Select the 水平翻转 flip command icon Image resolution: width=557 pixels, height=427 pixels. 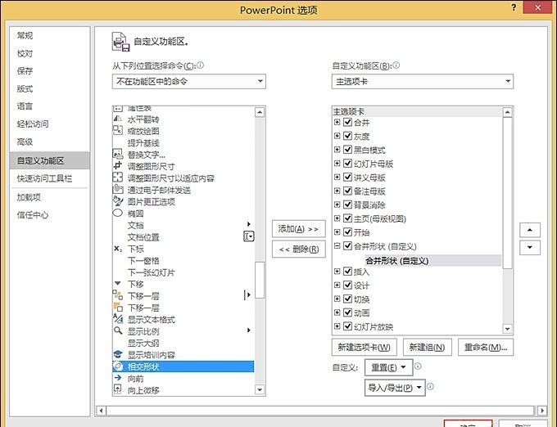click(x=118, y=119)
